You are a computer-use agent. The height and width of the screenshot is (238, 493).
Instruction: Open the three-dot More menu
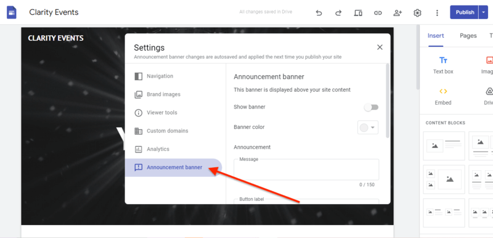(x=437, y=13)
